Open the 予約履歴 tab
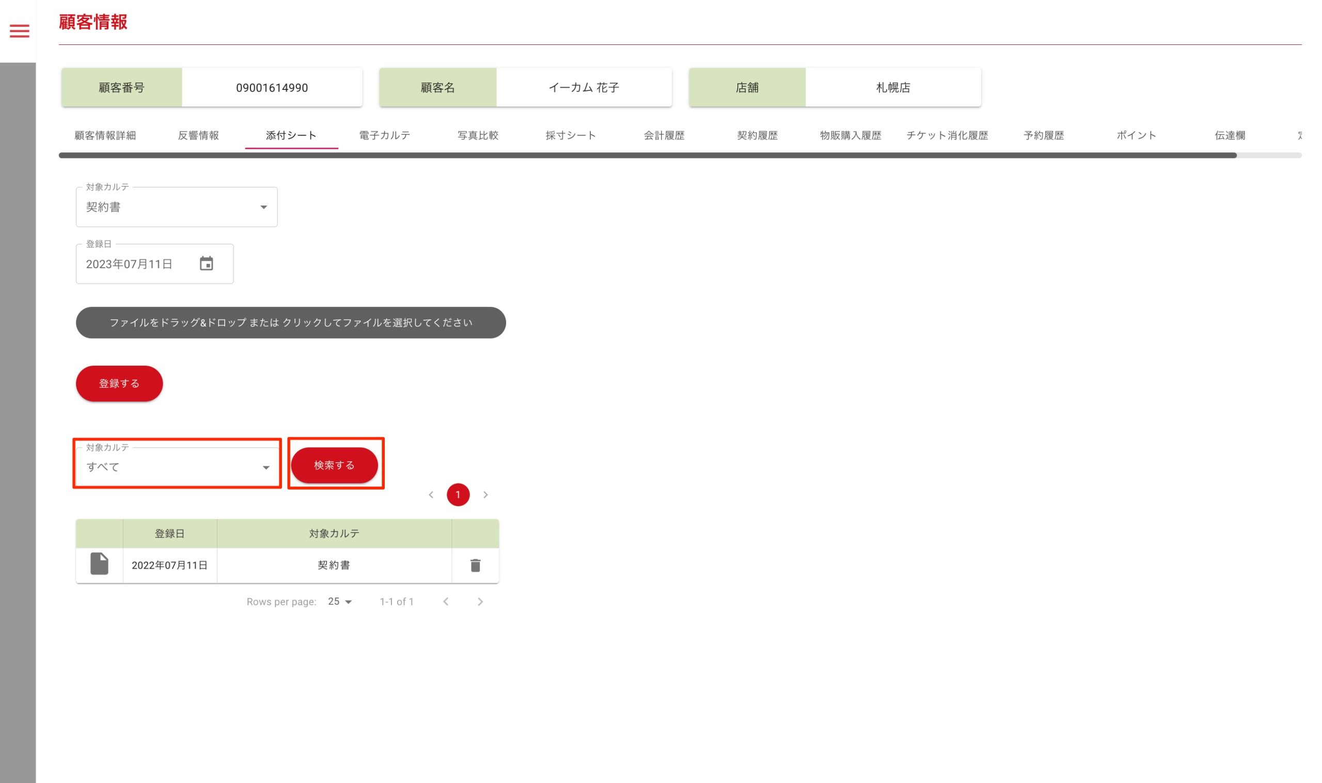 point(1043,136)
